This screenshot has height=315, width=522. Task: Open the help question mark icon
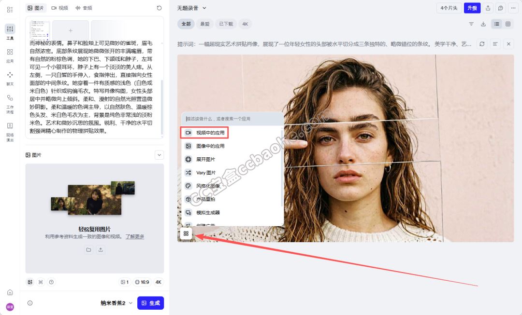[x=51, y=282]
